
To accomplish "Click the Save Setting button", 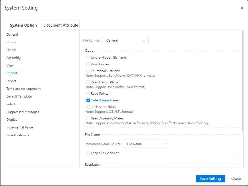I will (x=210, y=179).
